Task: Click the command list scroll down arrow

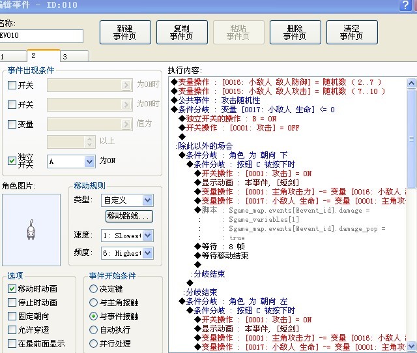Action: (411, 346)
